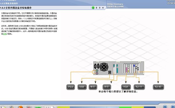Switch language with the English button
175x108 pixels.
point(38,107)
